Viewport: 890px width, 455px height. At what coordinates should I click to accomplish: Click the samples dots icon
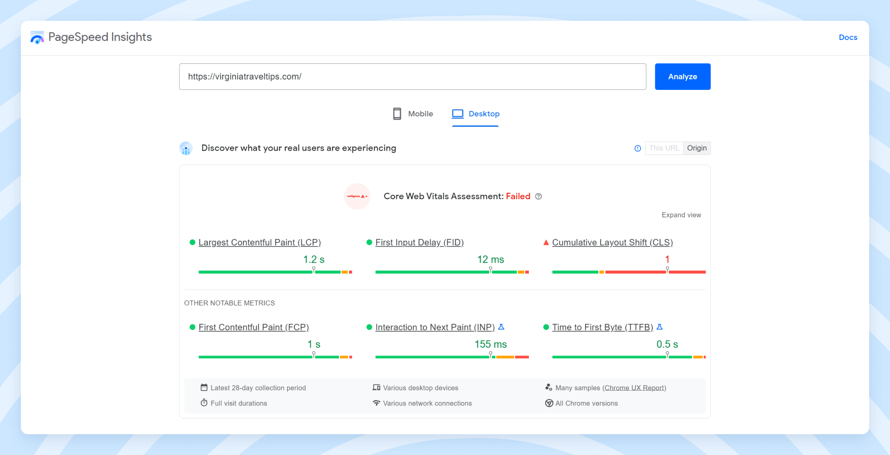coord(549,387)
